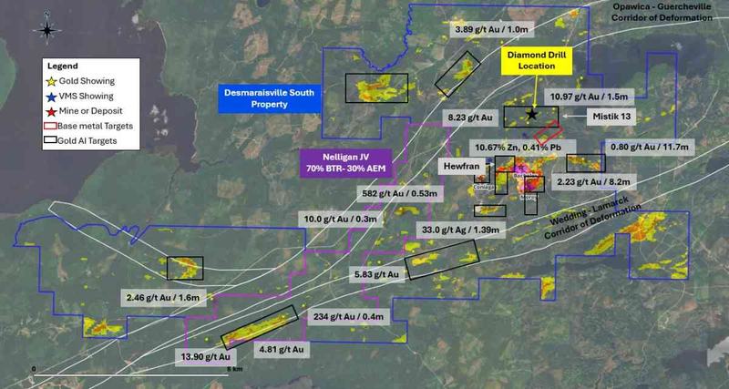Click the blue VMS Showing star in legend
729x389 pixels.
tap(52, 97)
